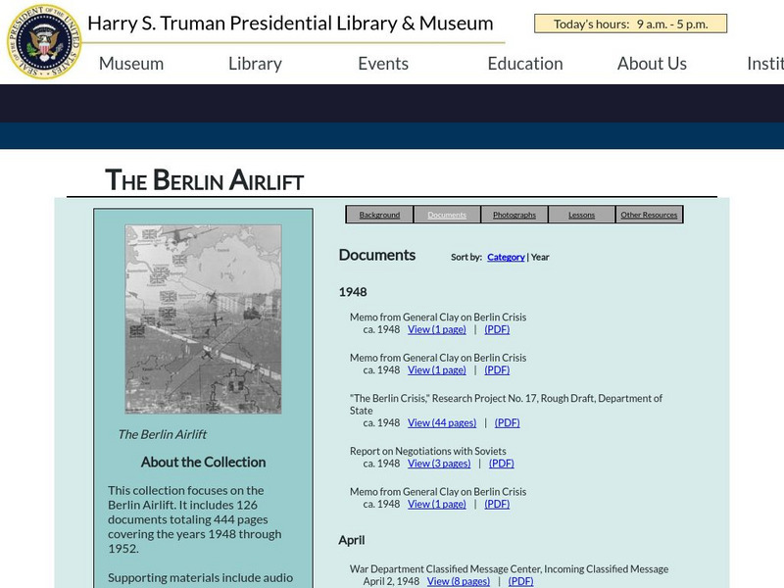784x588 pixels.
Task: Sort documents by Category
Action: pos(506,257)
